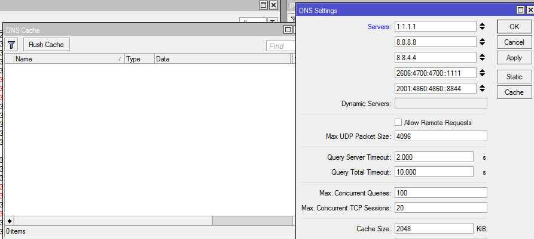Click the Max. Concurrent TCP Sessions field
The width and height of the screenshot is (534, 239).
(441, 208)
